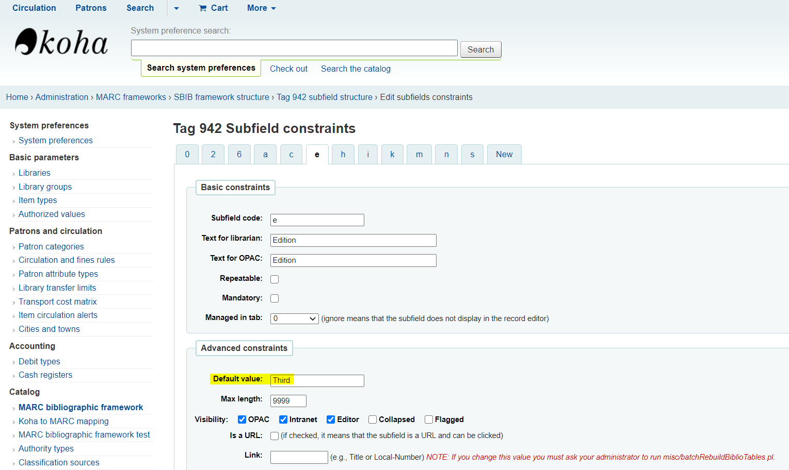
Task: Expand the More menu
Action: click(262, 8)
